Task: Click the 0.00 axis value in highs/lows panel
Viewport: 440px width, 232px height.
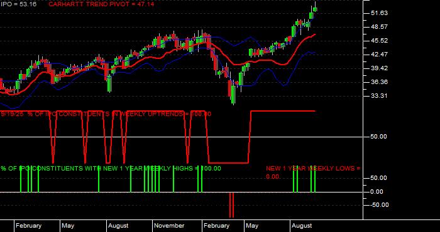Action: pyautogui.click(x=377, y=192)
